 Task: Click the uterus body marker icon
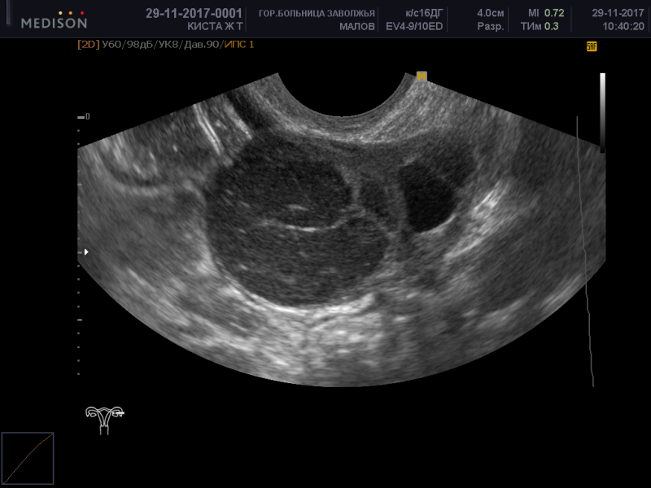click(x=105, y=420)
